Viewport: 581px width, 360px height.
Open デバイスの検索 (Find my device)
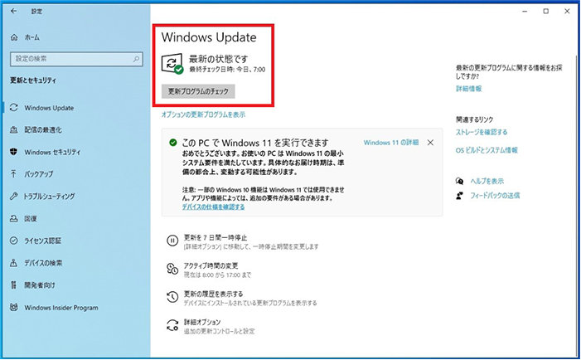(x=43, y=263)
